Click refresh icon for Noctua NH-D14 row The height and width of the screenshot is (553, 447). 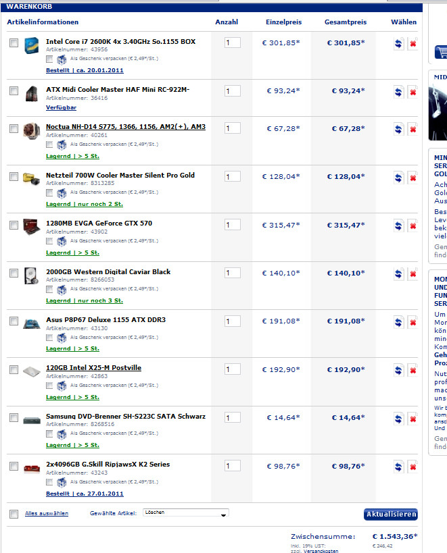398,130
